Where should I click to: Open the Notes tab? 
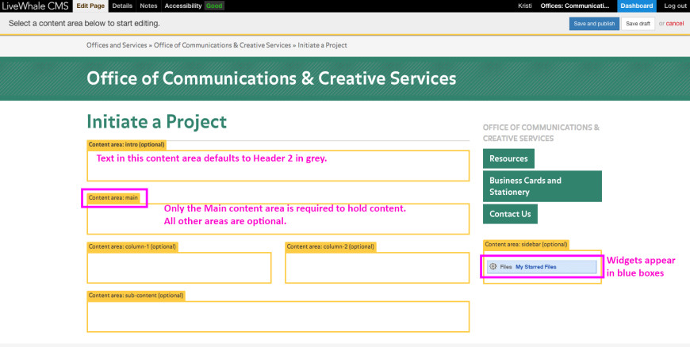pos(148,6)
